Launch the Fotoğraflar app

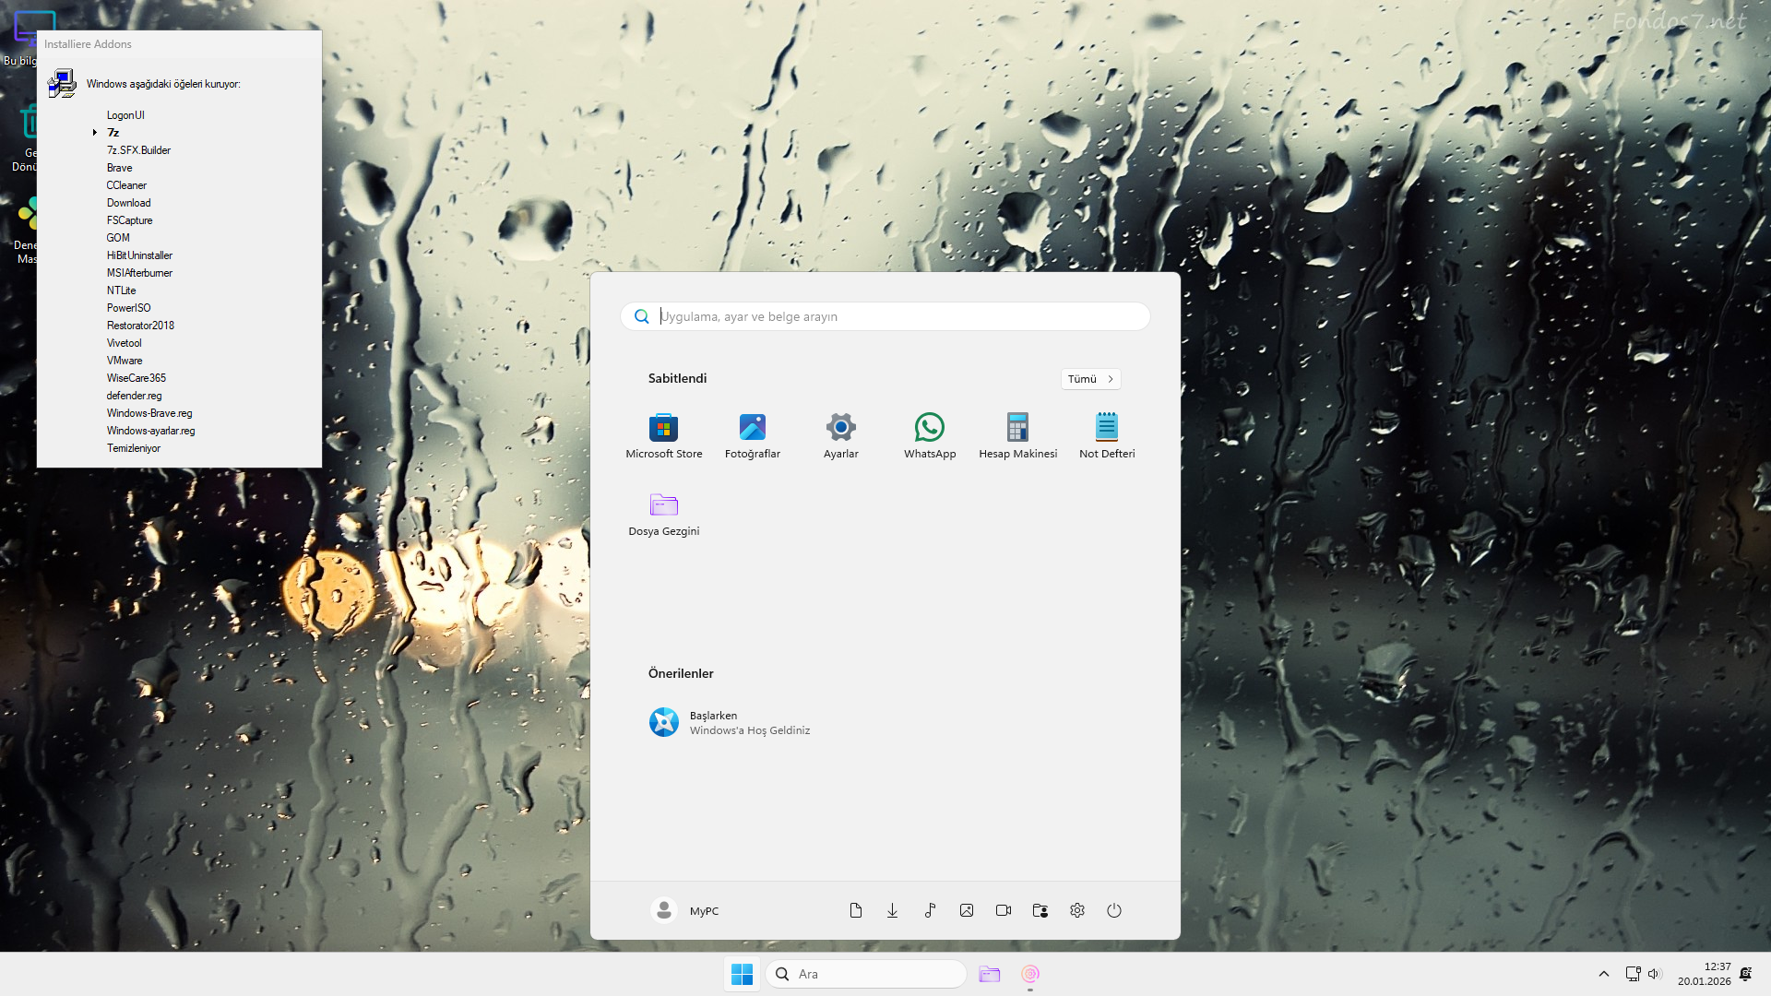(753, 436)
